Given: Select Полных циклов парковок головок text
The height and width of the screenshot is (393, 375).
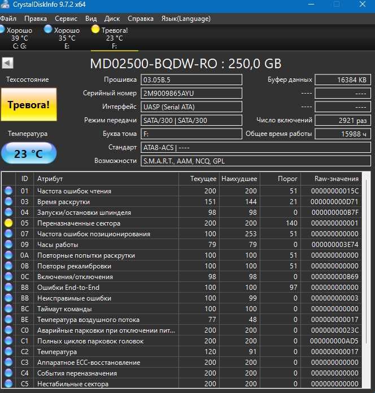Looking at the screenshot, I should [90, 341].
